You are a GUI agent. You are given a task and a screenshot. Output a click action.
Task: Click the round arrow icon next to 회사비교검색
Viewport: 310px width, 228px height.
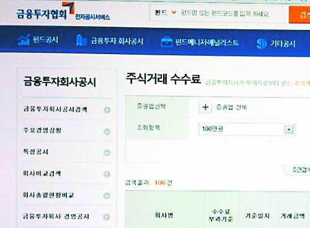tap(107, 174)
